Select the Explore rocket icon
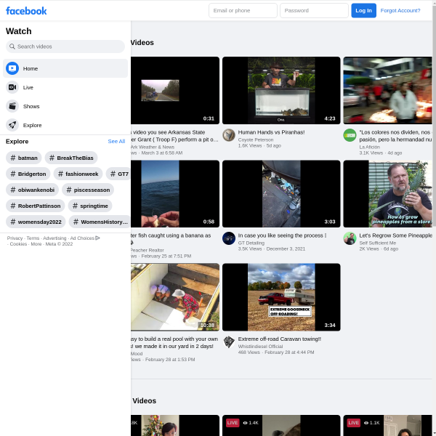The width and height of the screenshot is (436, 436). tap(12, 125)
